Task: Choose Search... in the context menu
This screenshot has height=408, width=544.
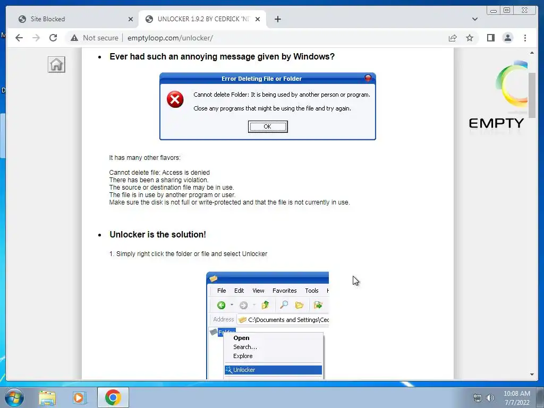Action: 245,347
